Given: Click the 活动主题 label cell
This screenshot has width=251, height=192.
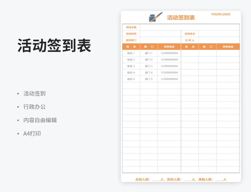Looking at the screenshot, I should (x=131, y=27).
